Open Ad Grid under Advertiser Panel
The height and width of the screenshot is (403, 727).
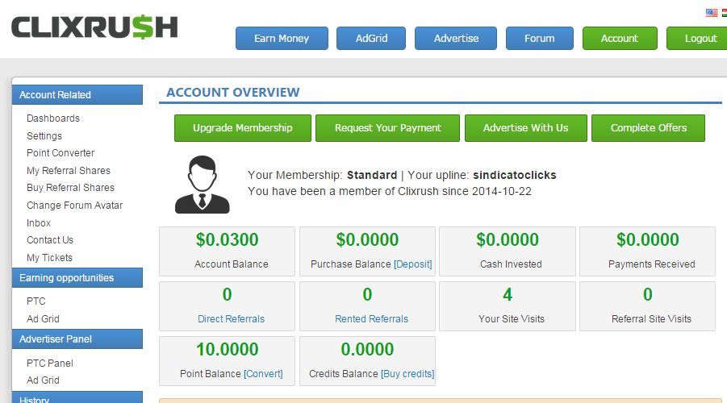pyautogui.click(x=43, y=380)
